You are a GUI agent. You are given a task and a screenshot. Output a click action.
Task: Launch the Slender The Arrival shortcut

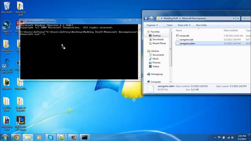click(7, 66)
